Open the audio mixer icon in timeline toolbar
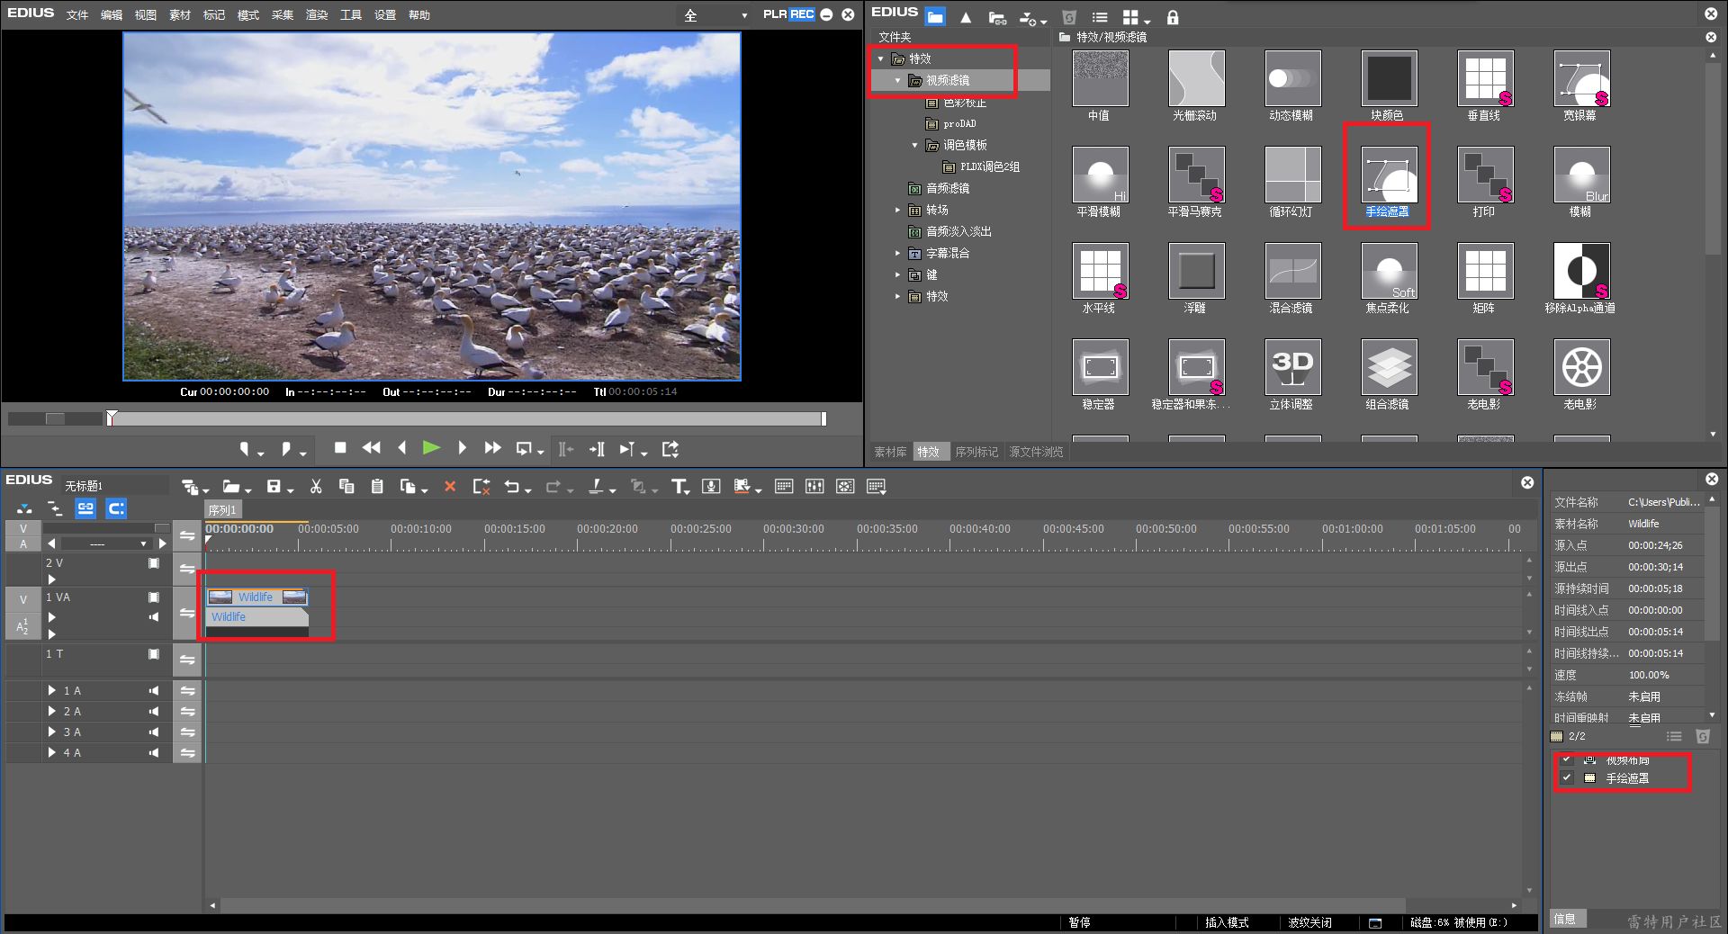 (x=814, y=487)
